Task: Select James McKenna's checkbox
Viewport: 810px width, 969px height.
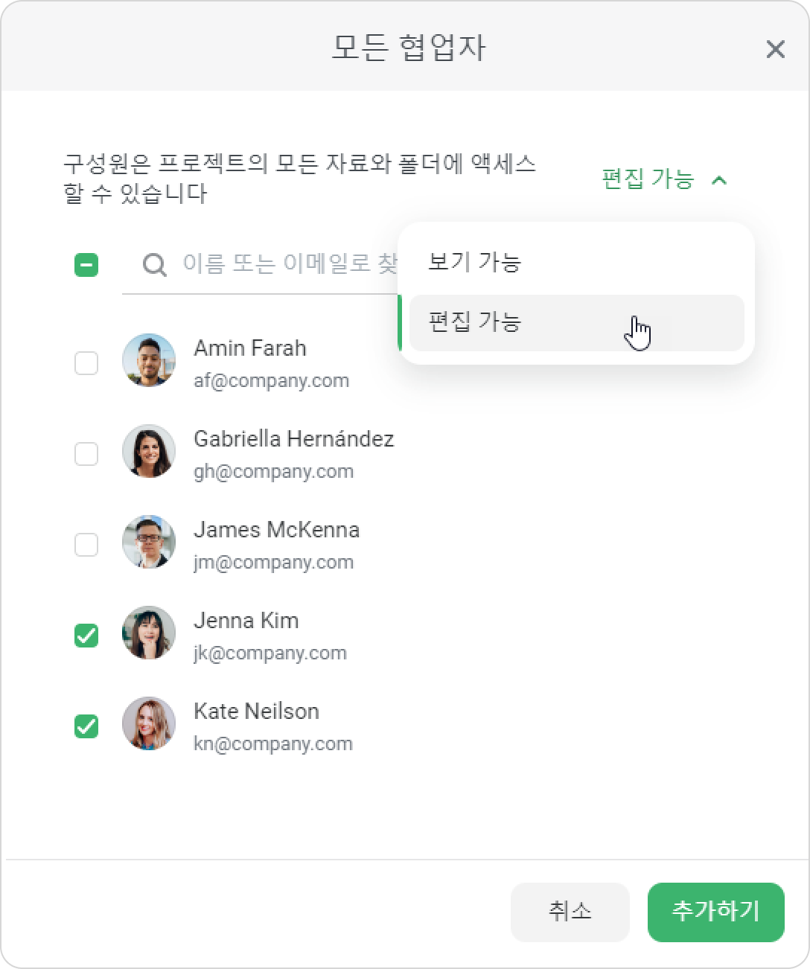Action: [86, 545]
